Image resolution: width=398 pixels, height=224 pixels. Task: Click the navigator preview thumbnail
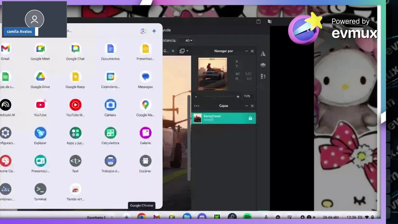[213, 74]
